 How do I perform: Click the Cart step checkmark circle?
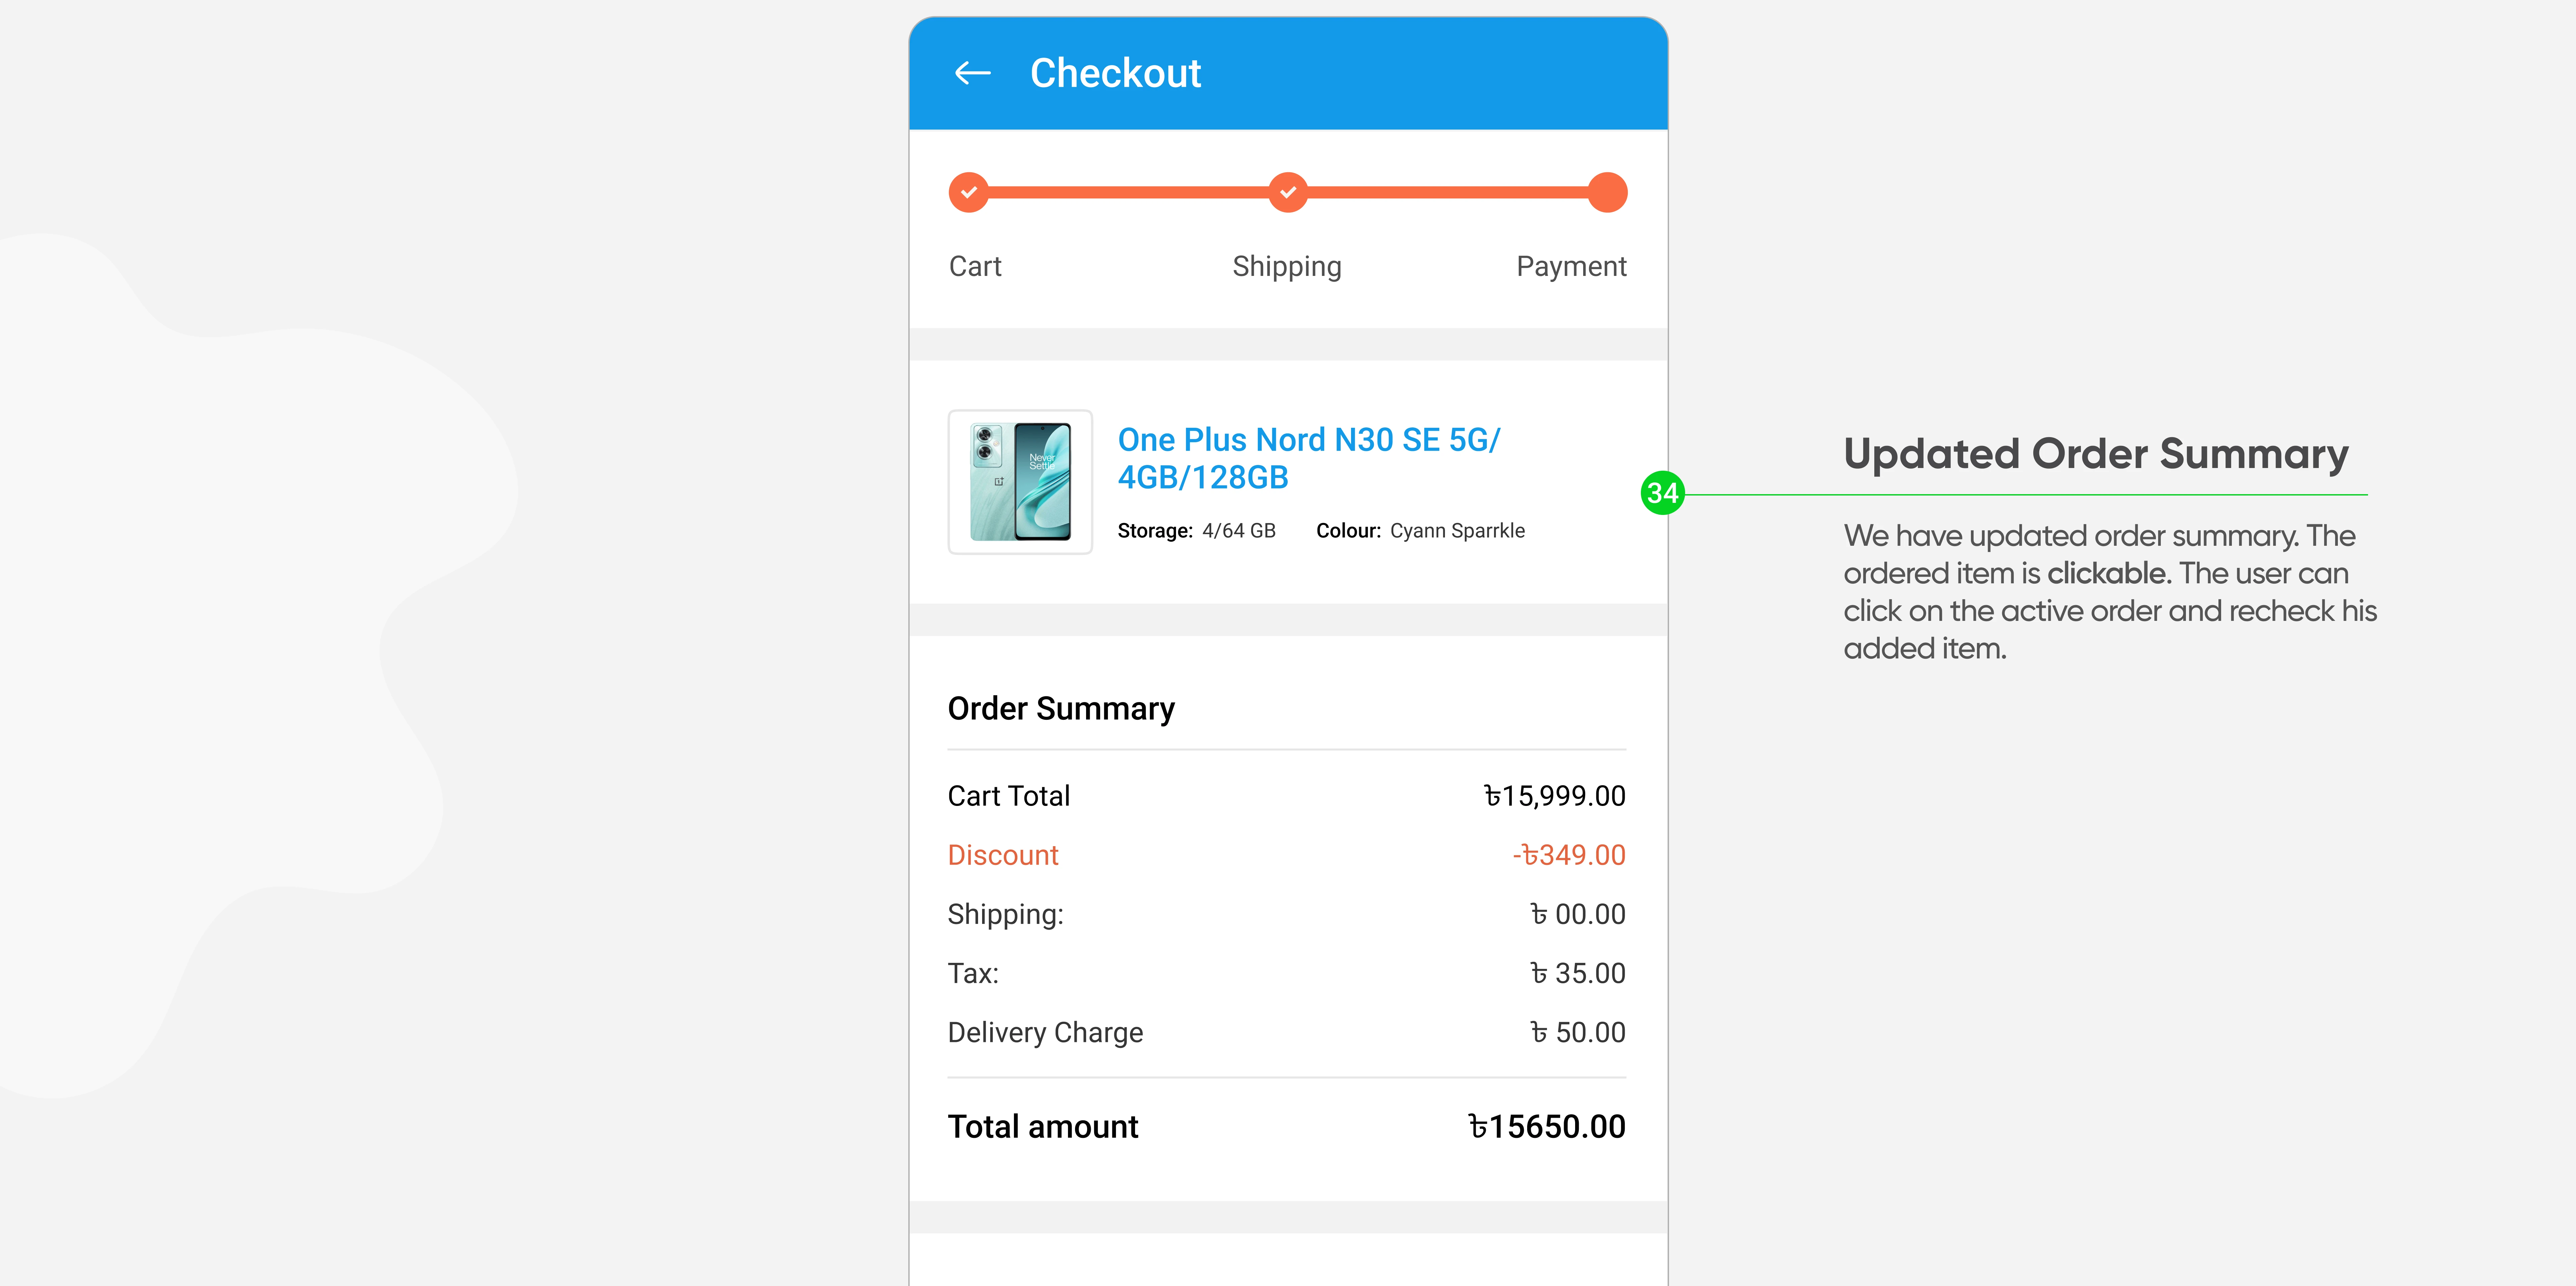point(968,192)
